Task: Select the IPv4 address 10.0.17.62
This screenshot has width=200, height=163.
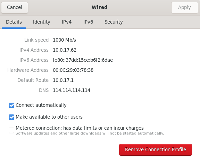Action: click(x=65, y=50)
